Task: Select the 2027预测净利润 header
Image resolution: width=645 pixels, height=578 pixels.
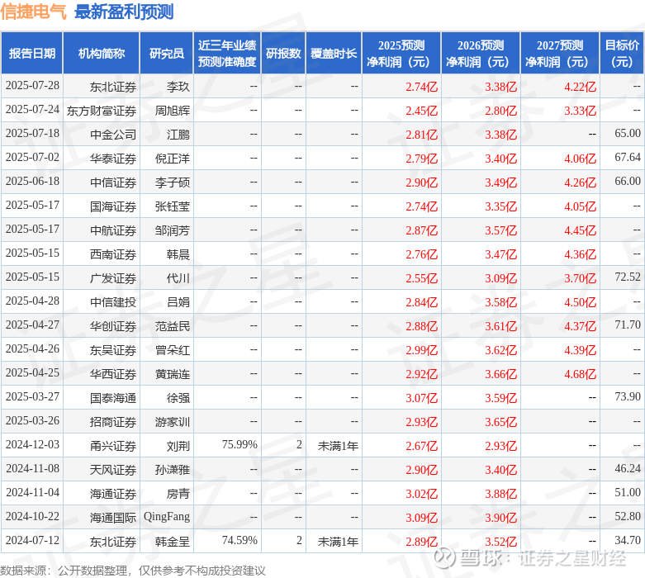Action: pos(560,54)
